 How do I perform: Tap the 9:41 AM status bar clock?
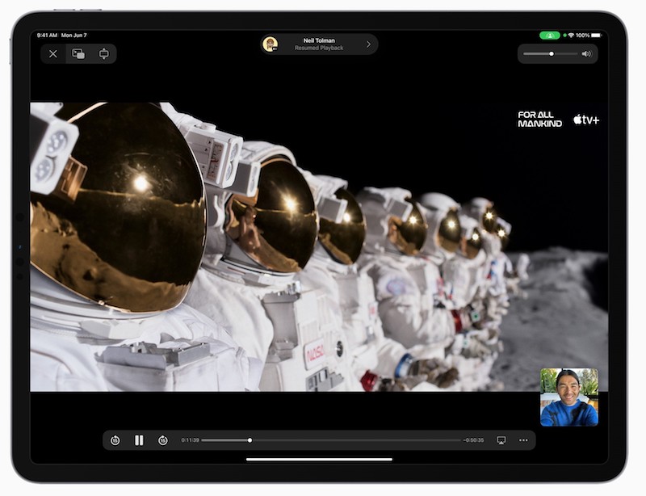tap(47, 36)
